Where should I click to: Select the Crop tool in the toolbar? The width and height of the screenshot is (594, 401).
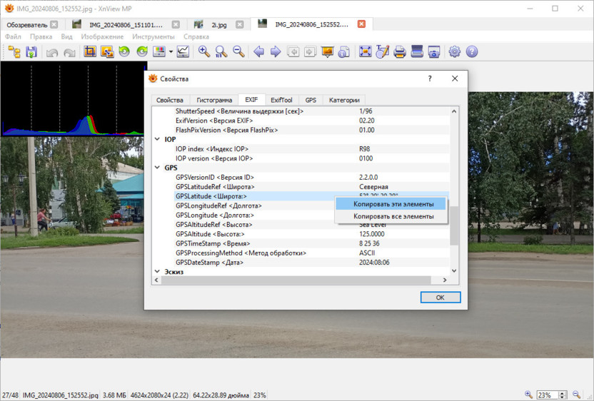click(90, 51)
